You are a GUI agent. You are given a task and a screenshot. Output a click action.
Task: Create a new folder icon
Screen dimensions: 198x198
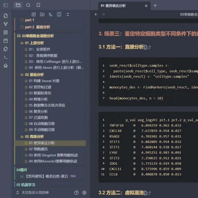tap(42, 14)
